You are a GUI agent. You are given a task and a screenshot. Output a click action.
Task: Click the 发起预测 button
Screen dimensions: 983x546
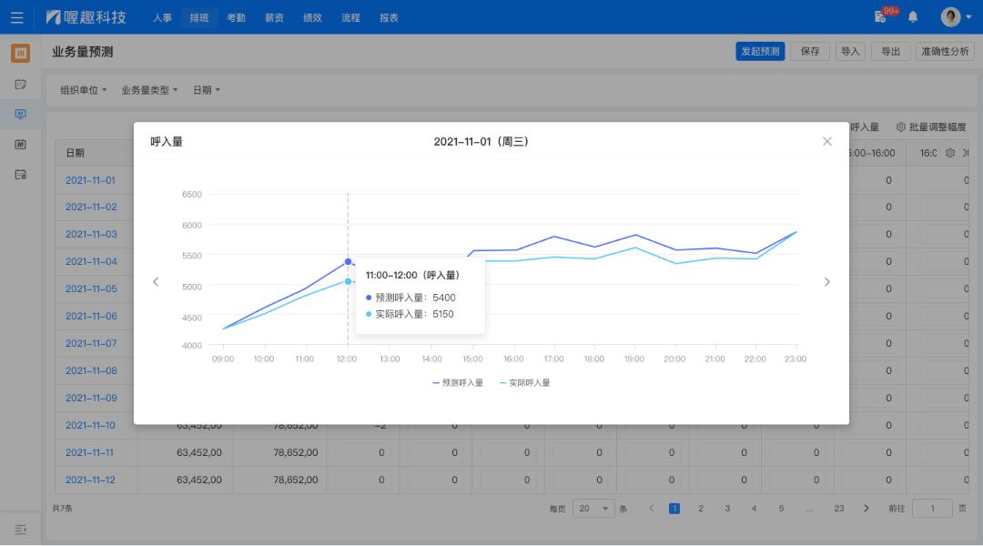(759, 52)
